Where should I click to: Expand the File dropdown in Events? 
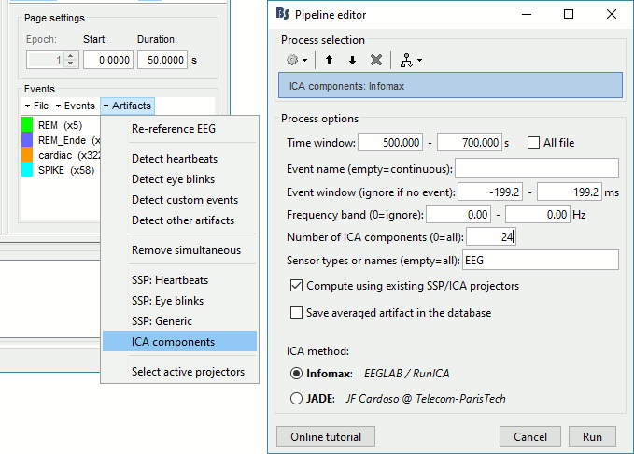click(x=36, y=106)
